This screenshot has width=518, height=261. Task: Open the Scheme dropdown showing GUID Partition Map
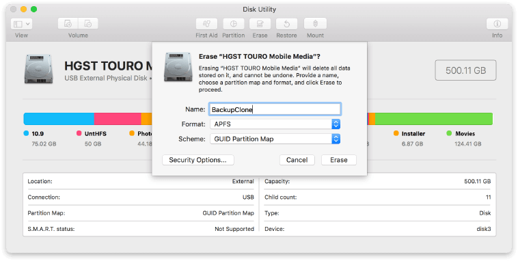(x=275, y=139)
